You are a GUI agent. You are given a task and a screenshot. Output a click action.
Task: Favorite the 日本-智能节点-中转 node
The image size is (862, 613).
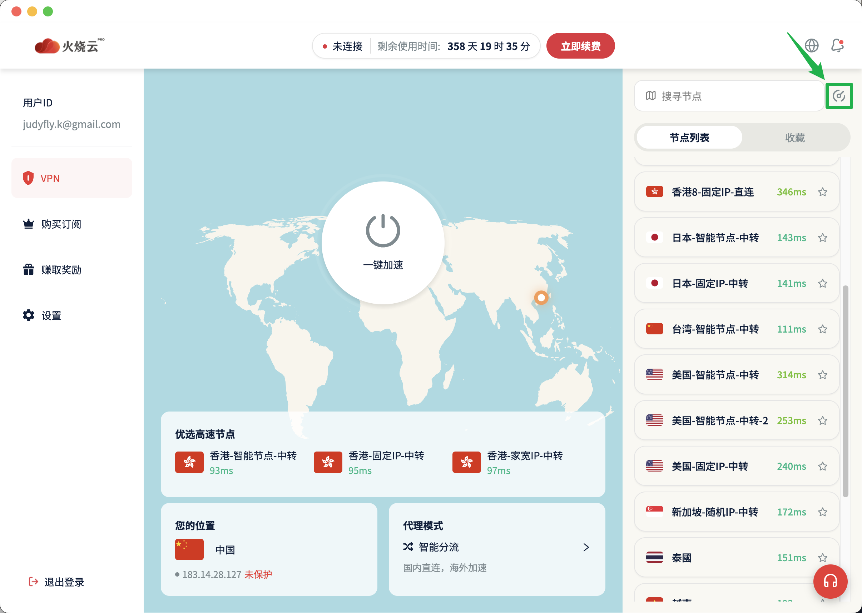pyautogui.click(x=823, y=238)
